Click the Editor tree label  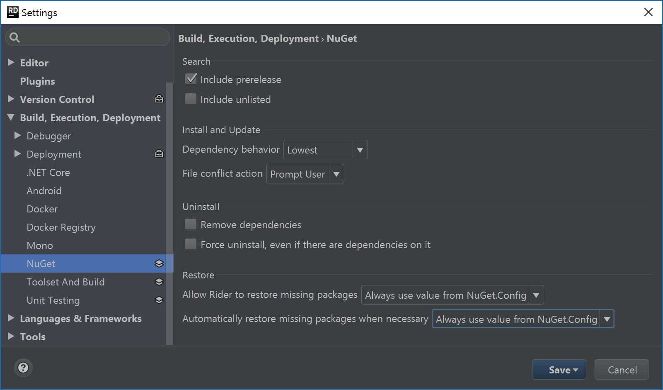34,63
